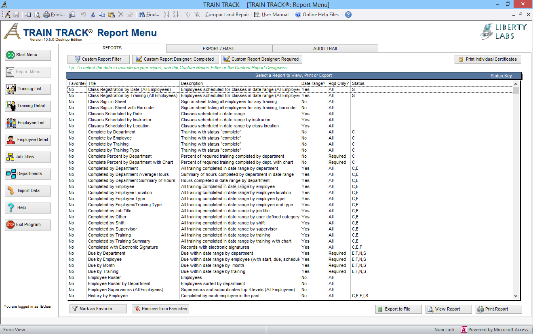Click Mark as Favorite button
The image size is (533, 334).
coord(98,309)
